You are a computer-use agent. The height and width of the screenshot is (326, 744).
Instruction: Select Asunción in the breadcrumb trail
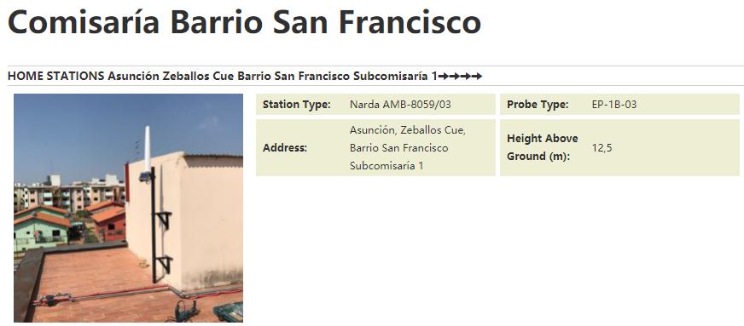click(x=133, y=76)
